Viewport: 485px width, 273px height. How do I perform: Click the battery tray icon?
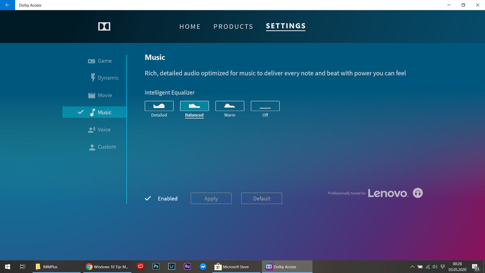(420, 267)
